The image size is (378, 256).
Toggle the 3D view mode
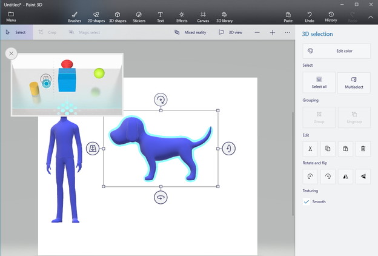pyautogui.click(x=231, y=32)
